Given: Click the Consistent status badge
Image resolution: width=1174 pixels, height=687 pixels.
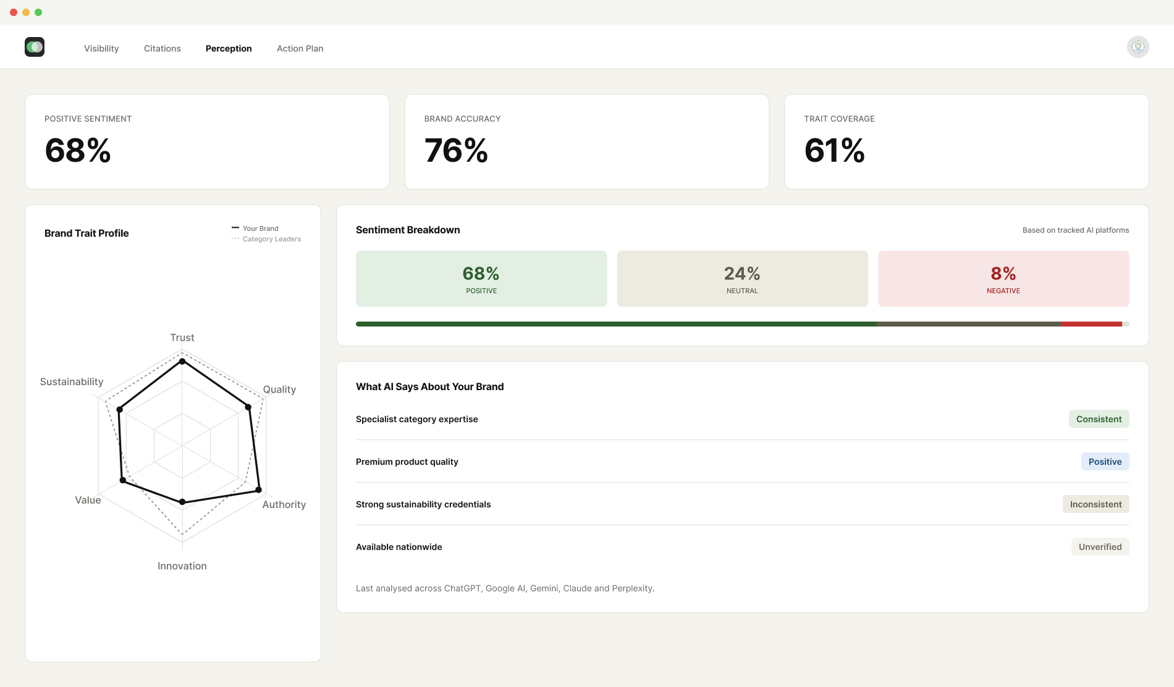Looking at the screenshot, I should click(1099, 419).
